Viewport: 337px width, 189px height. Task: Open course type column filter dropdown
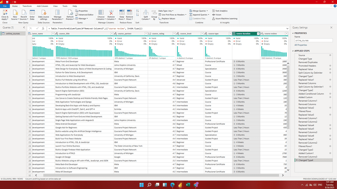click(230, 34)
